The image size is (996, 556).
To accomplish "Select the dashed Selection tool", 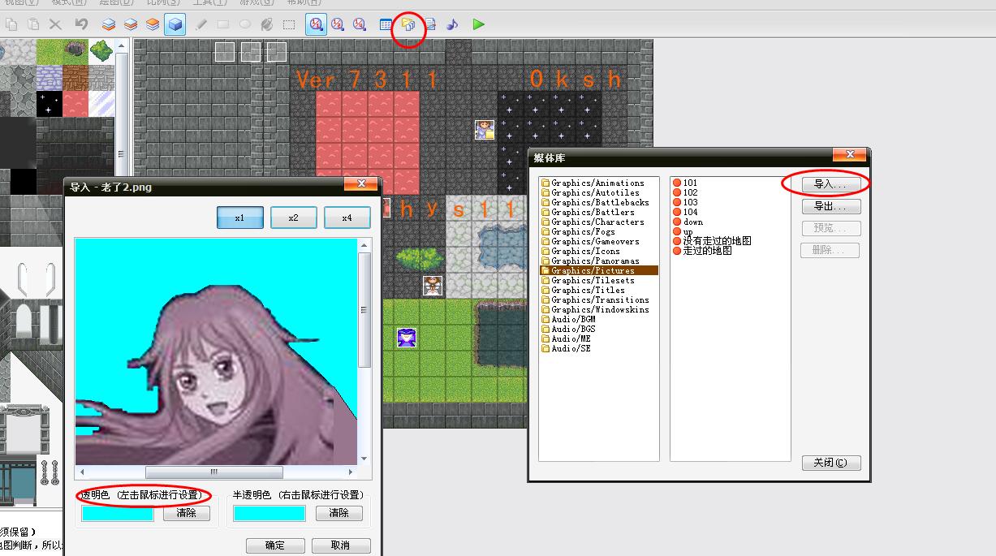I will click(x=289, y=24).
